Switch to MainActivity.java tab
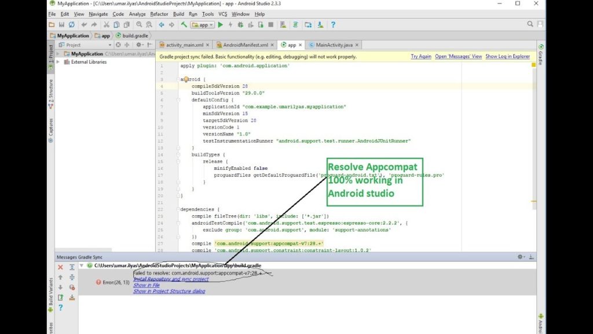The width and height of the screenshot is (593, 334). tap(334, 45)
